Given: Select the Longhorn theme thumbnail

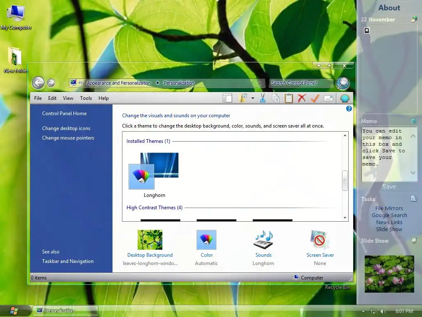Looking at the screenshot, I should click(154, 171).
